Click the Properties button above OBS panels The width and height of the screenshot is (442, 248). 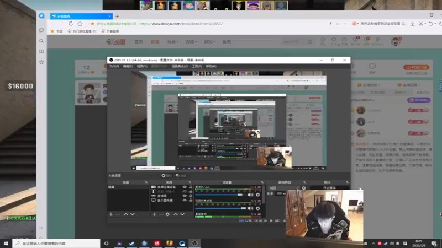[x=167, y=176]
